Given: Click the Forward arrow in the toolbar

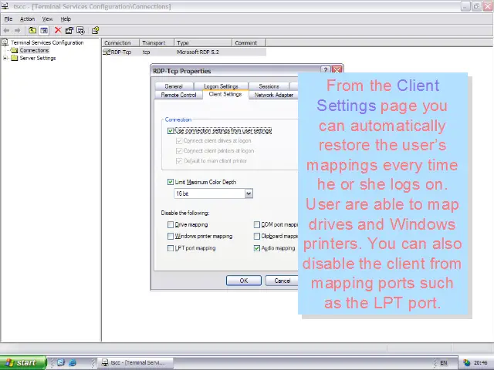Looking at the screenshot, I should pyautogui.click(x=18, y=30).
